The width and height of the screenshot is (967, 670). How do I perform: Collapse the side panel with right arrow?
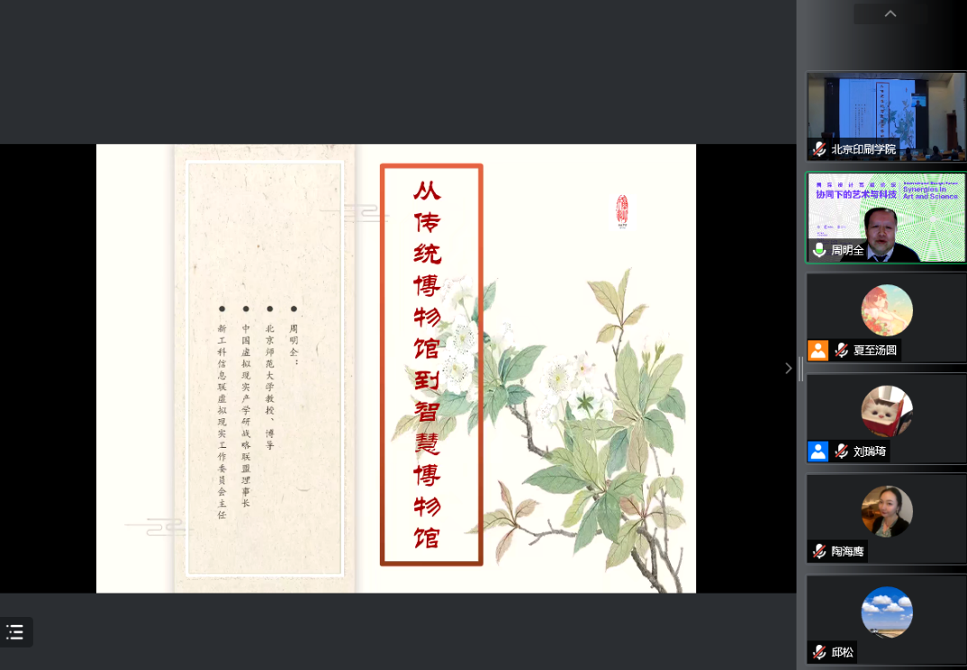pyautogui.click(x=788, y=368)
